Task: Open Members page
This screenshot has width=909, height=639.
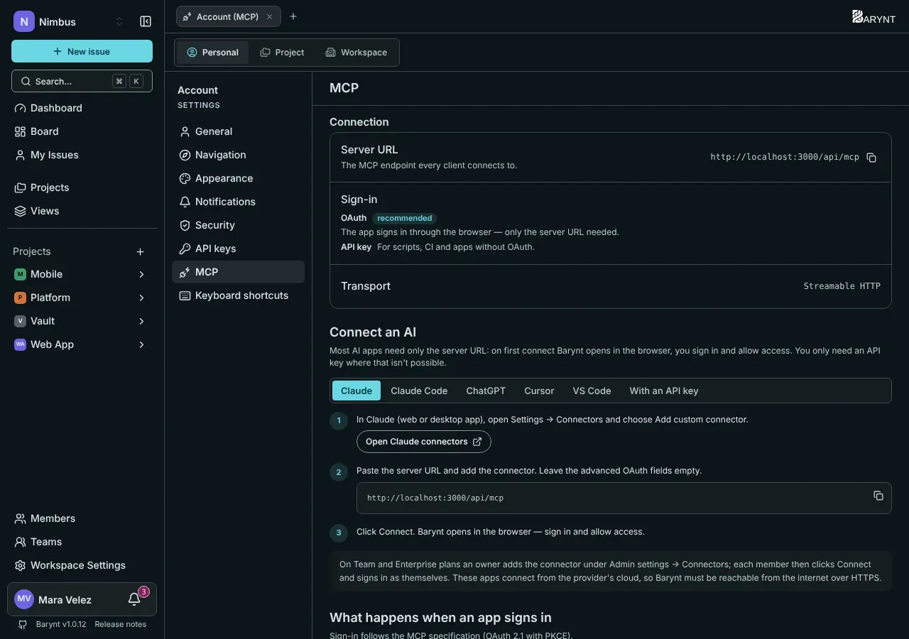Action: (82, 518)
